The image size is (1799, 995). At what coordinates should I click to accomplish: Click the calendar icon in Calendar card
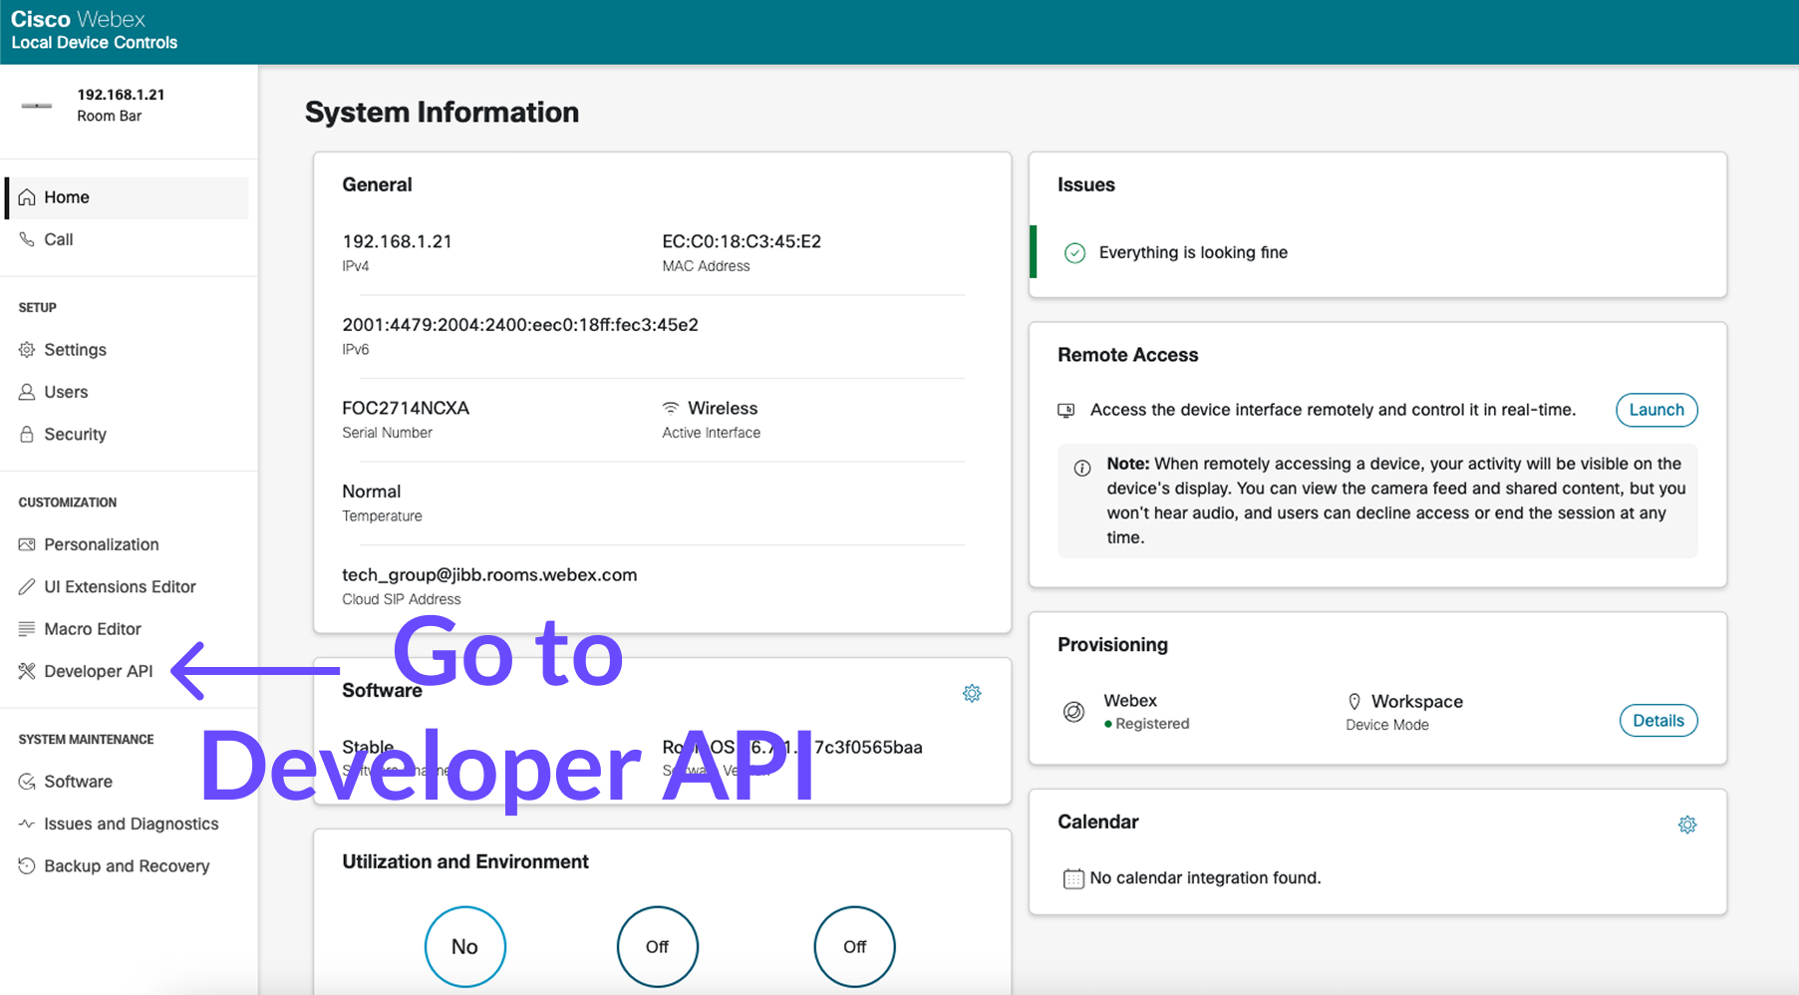point(1073,878)
